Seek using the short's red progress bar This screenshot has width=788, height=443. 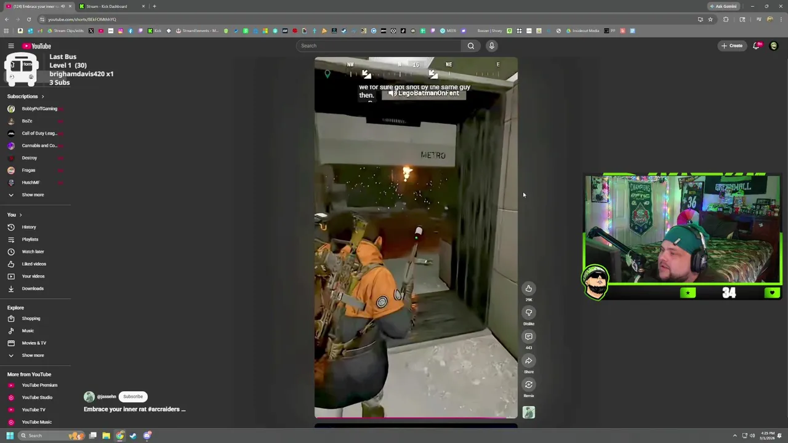click(x=416, y=418)
